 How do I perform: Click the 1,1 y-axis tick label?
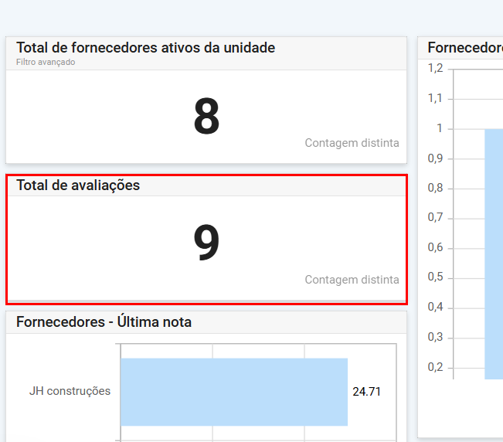pos(436,98)
